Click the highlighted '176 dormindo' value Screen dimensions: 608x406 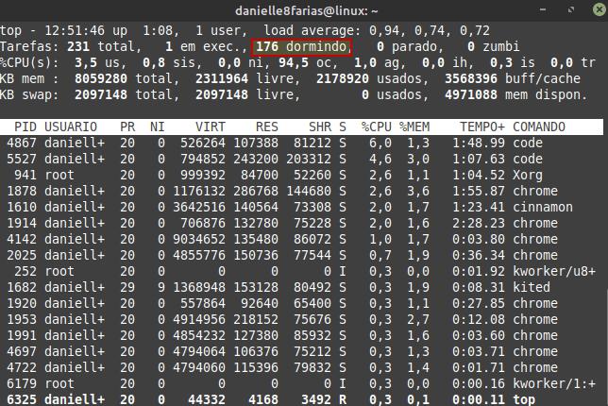302,46
